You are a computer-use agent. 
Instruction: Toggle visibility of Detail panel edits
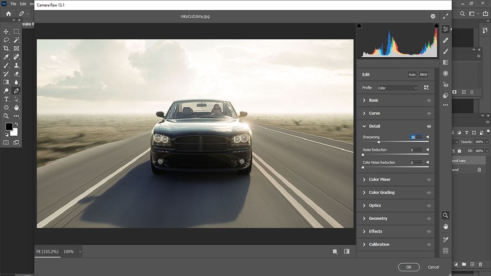(429, 126)
